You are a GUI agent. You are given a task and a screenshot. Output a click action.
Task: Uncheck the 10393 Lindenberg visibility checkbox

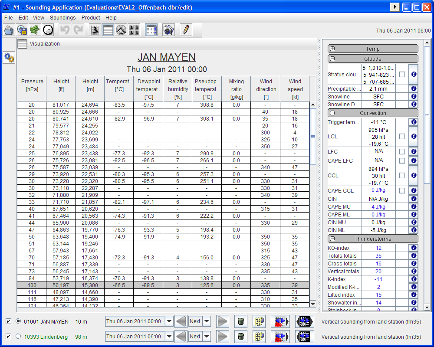9,337
